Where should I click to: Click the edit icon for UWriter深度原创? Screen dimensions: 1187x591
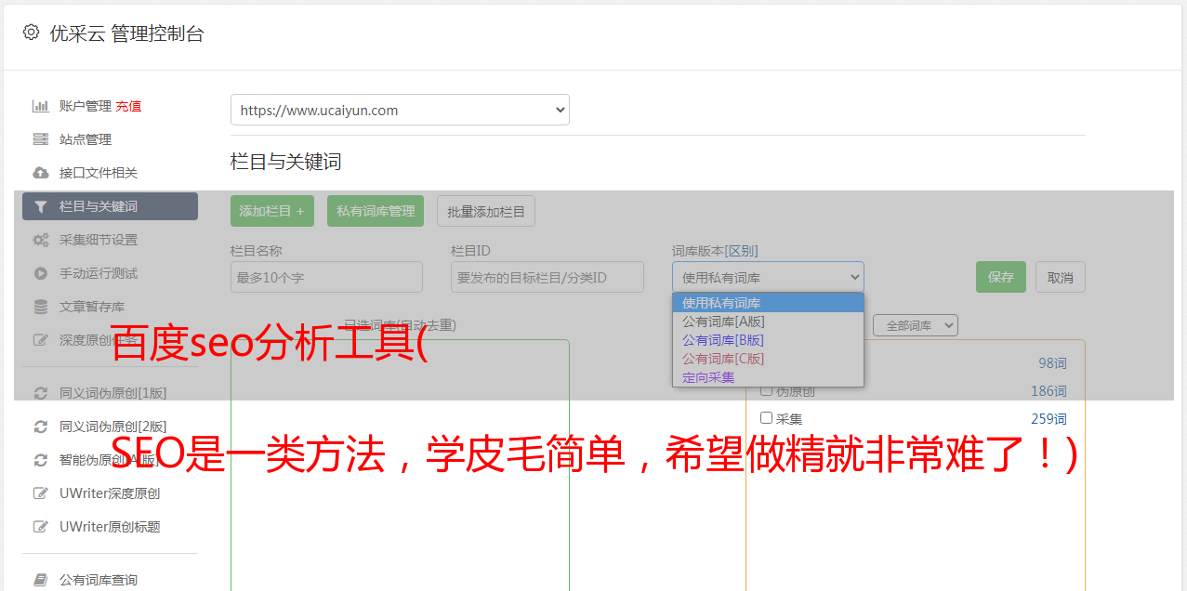click(x=41, y=493)
